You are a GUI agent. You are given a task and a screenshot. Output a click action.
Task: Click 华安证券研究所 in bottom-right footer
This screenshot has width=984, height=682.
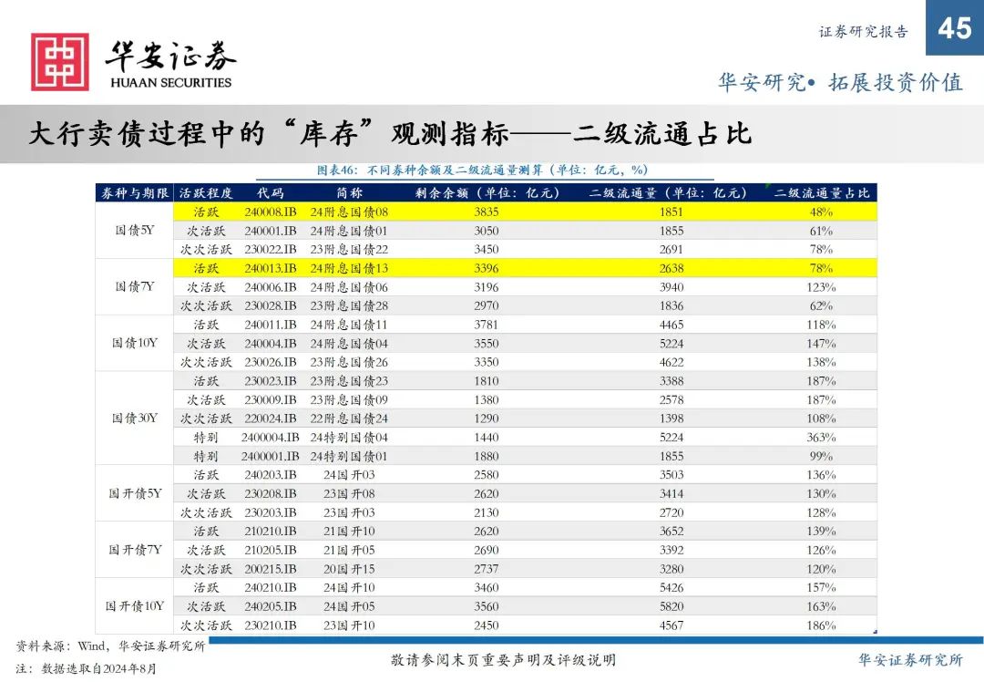tap(910, 660)
